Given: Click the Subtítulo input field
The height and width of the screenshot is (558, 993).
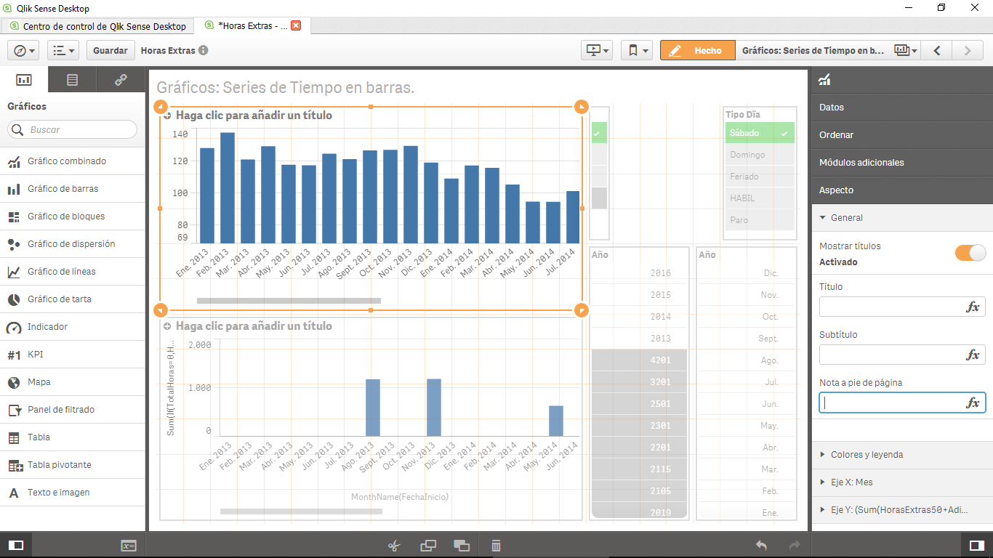Looking at the screenshot, I should point(891,355).
